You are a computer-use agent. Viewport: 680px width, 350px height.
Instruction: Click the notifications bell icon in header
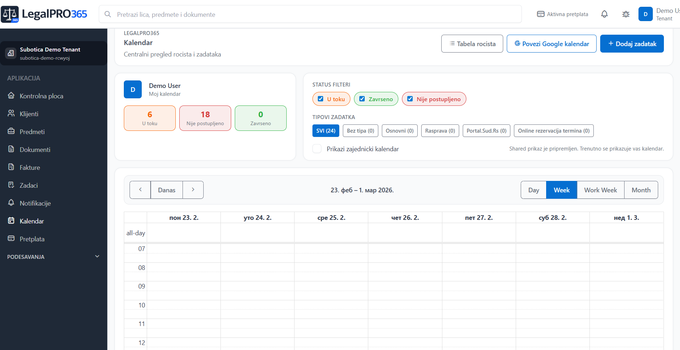click(604, 14)
